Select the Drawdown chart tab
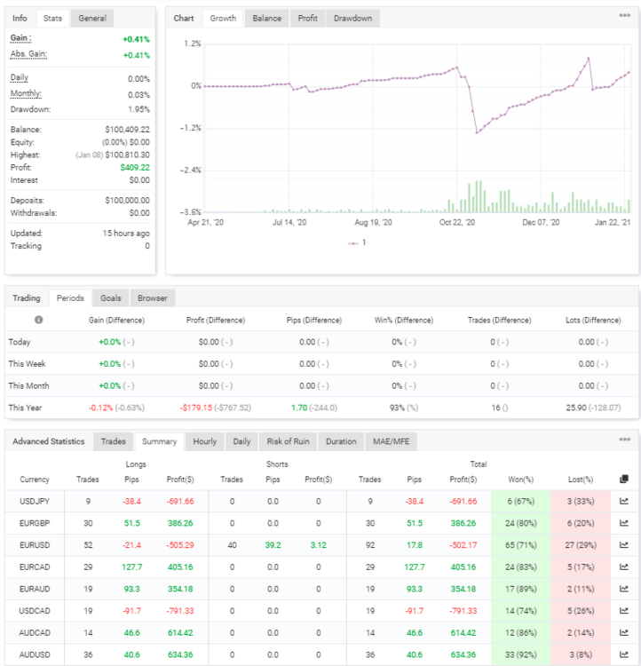 point(352,19)
